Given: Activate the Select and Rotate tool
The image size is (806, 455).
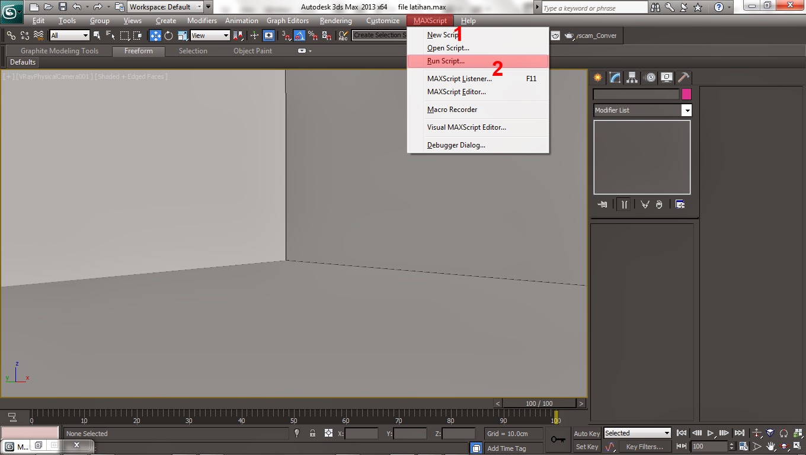Looking at the screenshot, I should [169, 36].
